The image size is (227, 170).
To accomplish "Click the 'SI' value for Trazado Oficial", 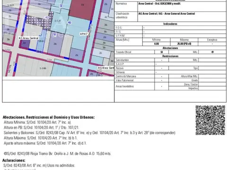I will 162,52.
